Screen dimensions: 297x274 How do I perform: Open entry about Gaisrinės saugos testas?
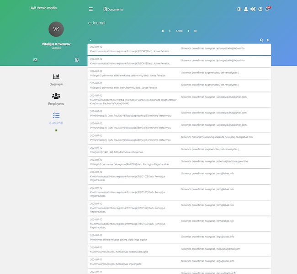click(179, 100)
